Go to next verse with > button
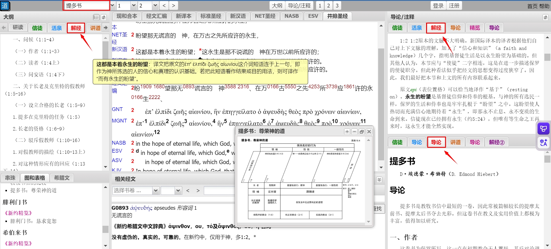Image resolution: width=551 pixels, height=249 pixels. (x=173, y=5)
